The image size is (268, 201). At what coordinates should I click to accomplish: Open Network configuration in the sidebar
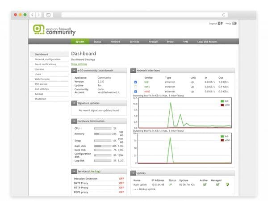pyautogui.click(x=50, y=59)
